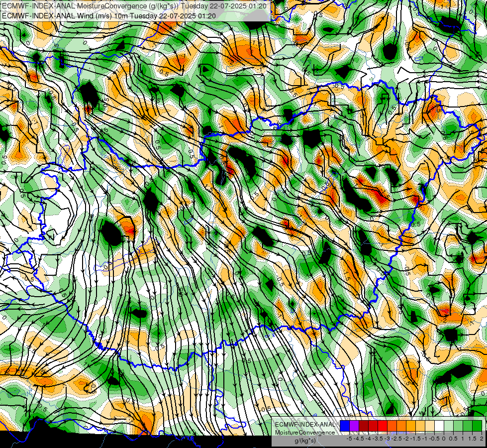This screenshot has width=487, height=448.
Task: Click the light orange swatch between -1.5 and -1
Action: coord(420,426)
